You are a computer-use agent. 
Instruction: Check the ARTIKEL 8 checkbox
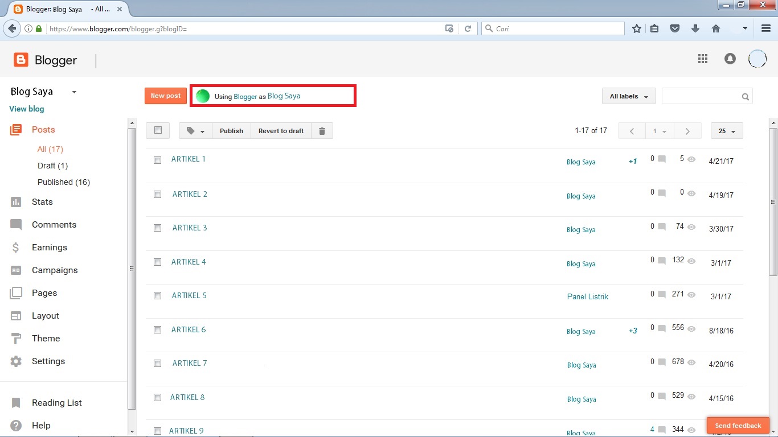[158, 398]
